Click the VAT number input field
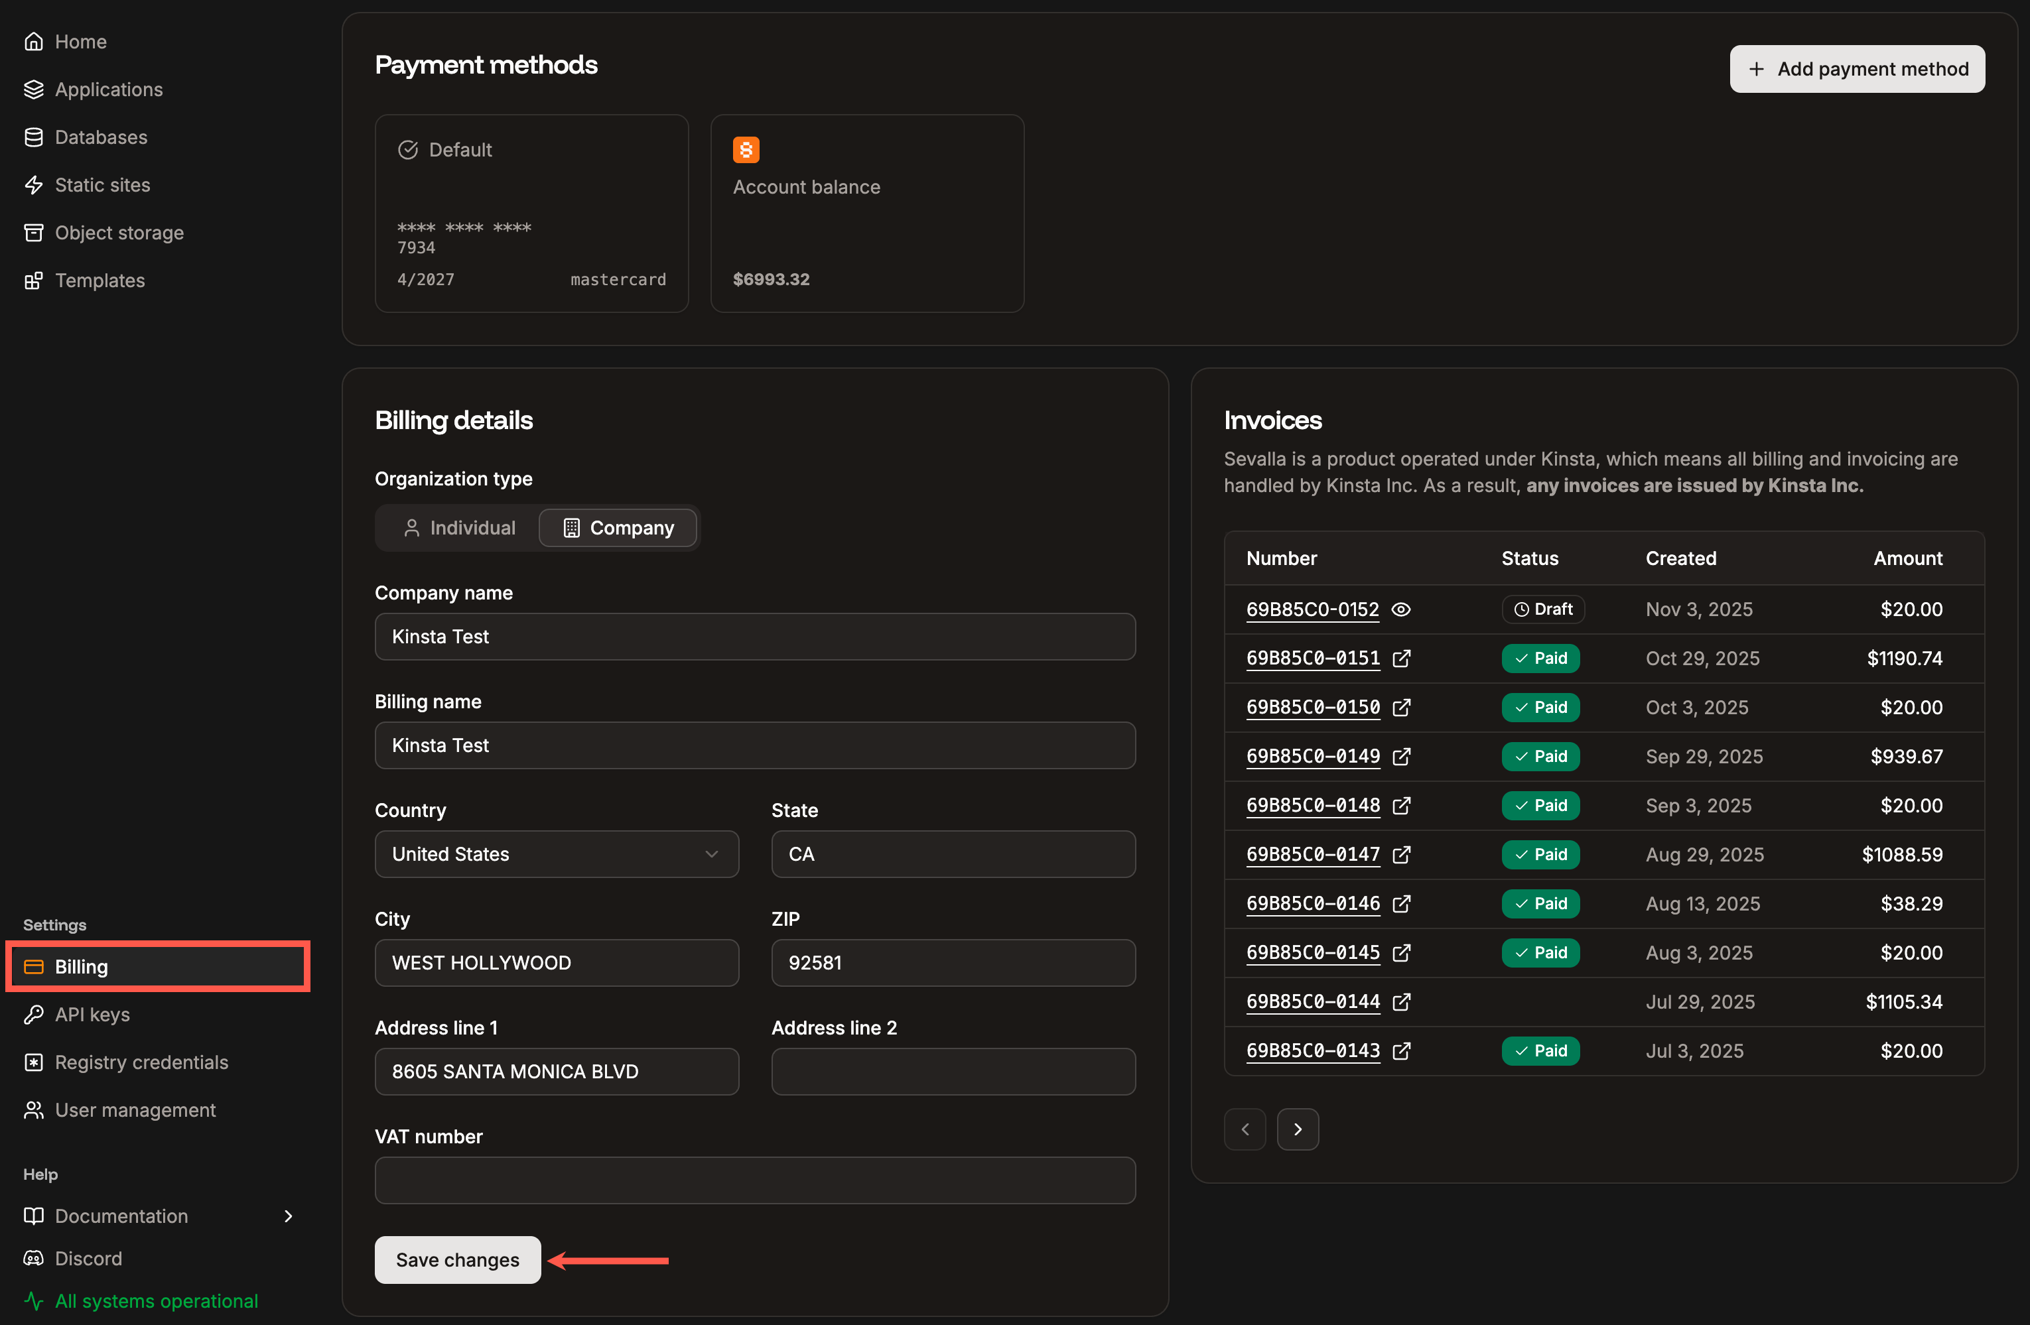 point(755,1180)
